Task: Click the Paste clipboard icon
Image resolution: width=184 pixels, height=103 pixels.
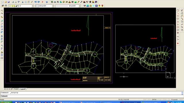Action: pyautogui.click(x=28, y=2)
